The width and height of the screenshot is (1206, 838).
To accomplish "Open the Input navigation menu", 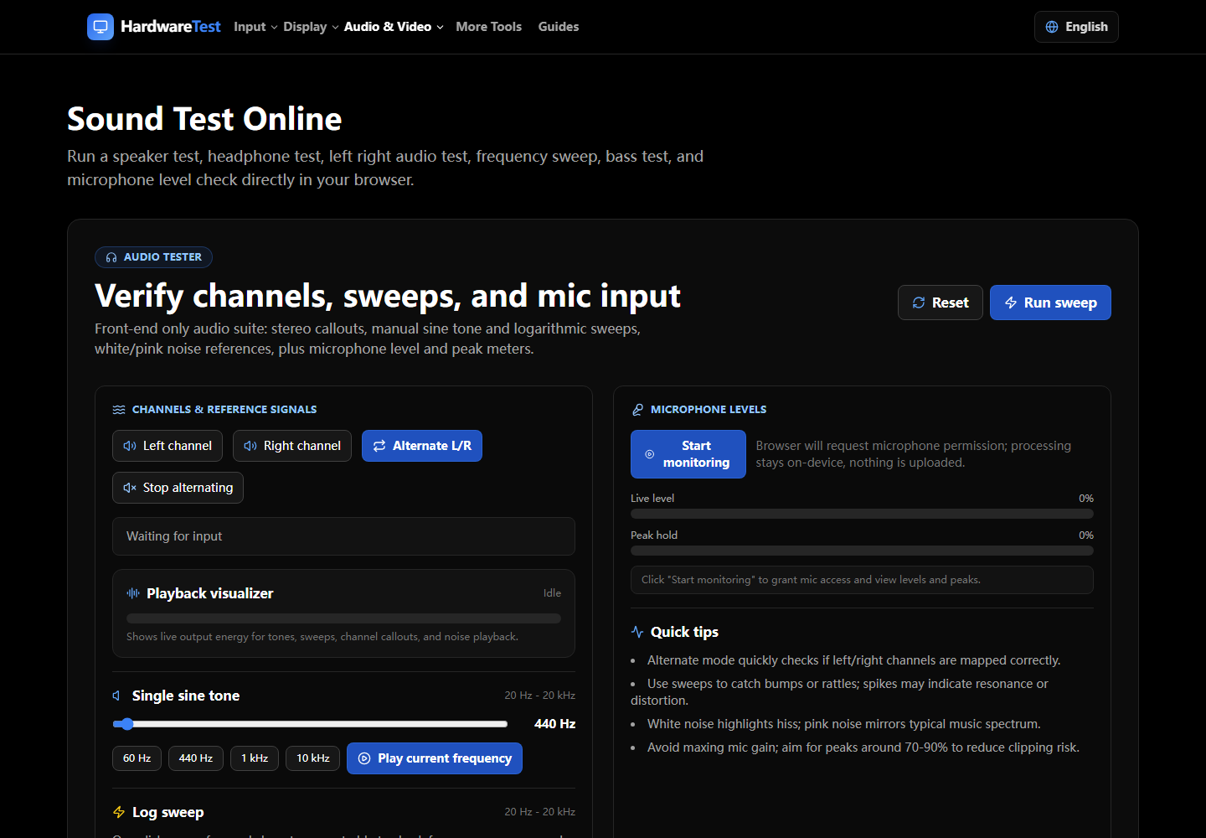I will pos(255,27).
